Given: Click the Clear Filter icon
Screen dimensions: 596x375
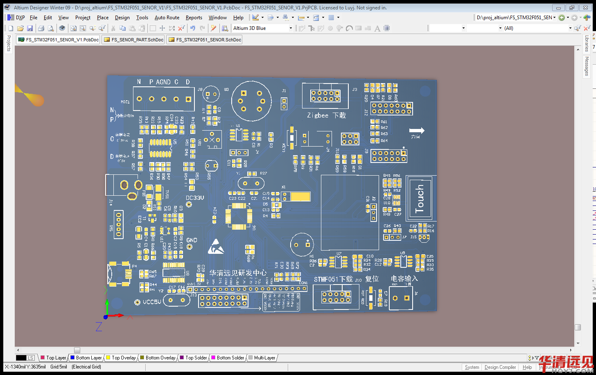Looking at the screenshot, I should pyautogui.click(x=587, y=28).
